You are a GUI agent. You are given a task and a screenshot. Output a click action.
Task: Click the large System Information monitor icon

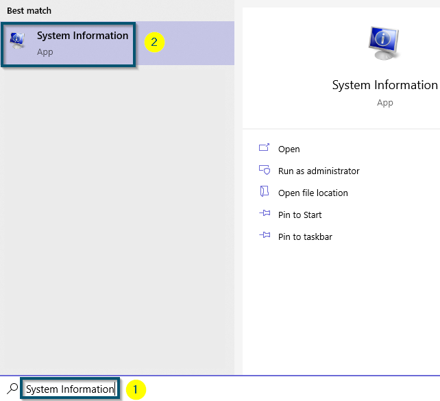[x=384, y=43]
